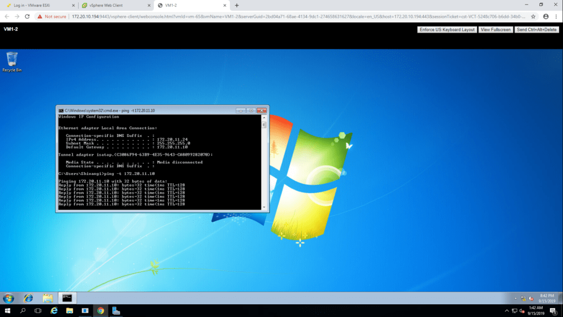Viewport: 563px width, 317px height.
Task: Open Task View in the host taskbar
Action: pos(38,311)
